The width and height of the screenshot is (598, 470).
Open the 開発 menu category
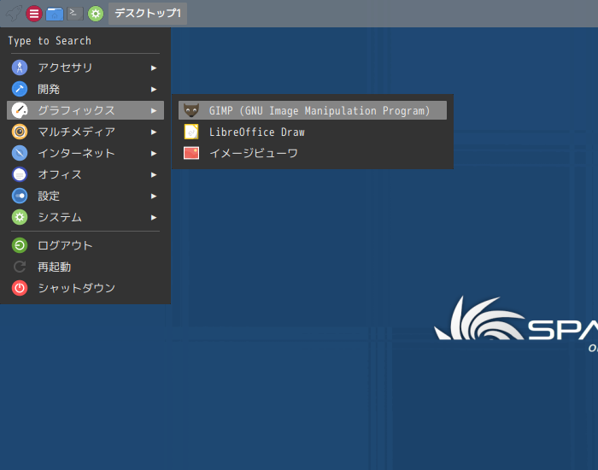(x=85, y=89)
